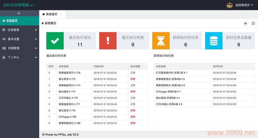258x138 pixels.
Task: Click the home icon in 系统首页 tab
Action: click(44, 14)
